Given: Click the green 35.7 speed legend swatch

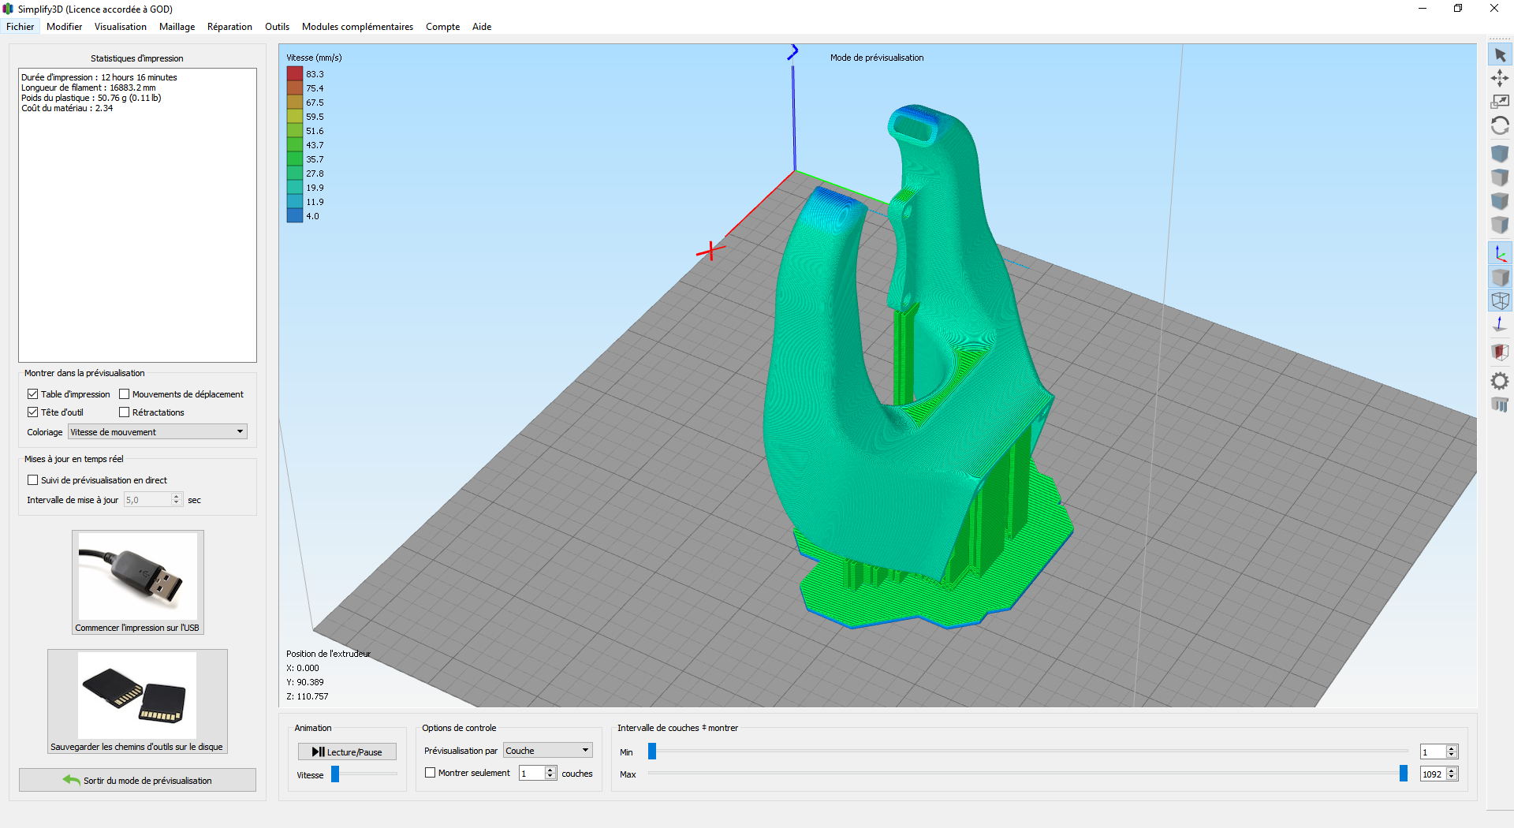Looking at the screenshot, I should [295, 159].
